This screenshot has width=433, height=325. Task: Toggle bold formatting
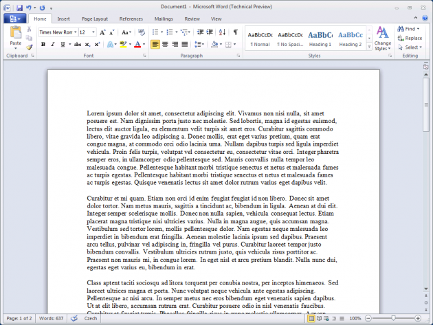point(43,44)
